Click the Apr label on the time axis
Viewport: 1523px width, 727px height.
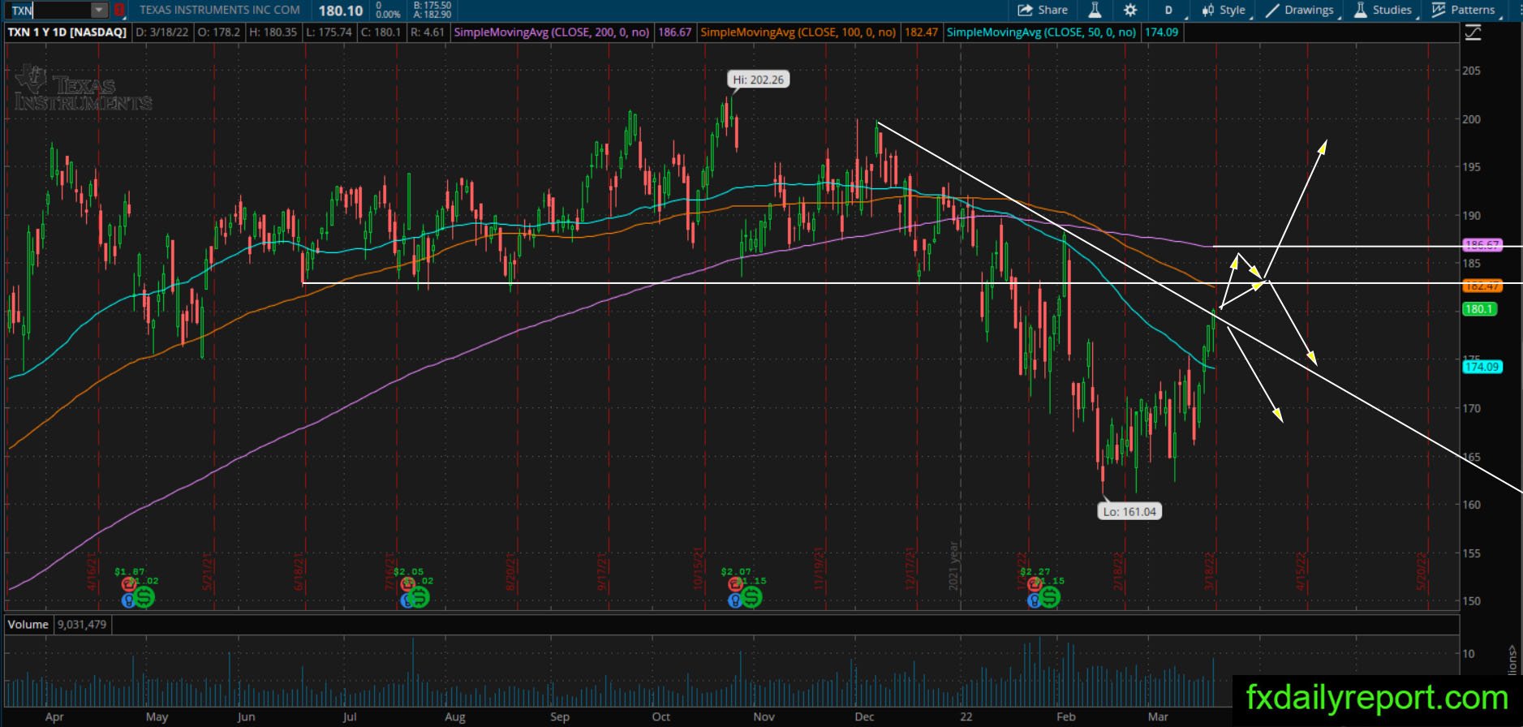click(x=54, y=717)
